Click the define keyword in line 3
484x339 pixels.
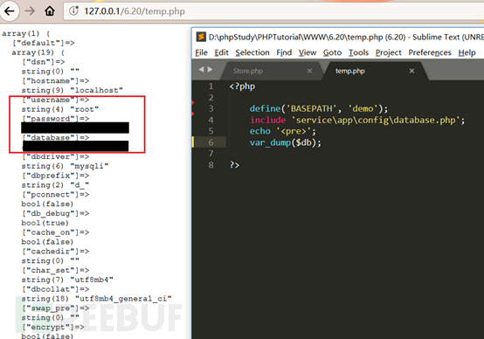265,108
